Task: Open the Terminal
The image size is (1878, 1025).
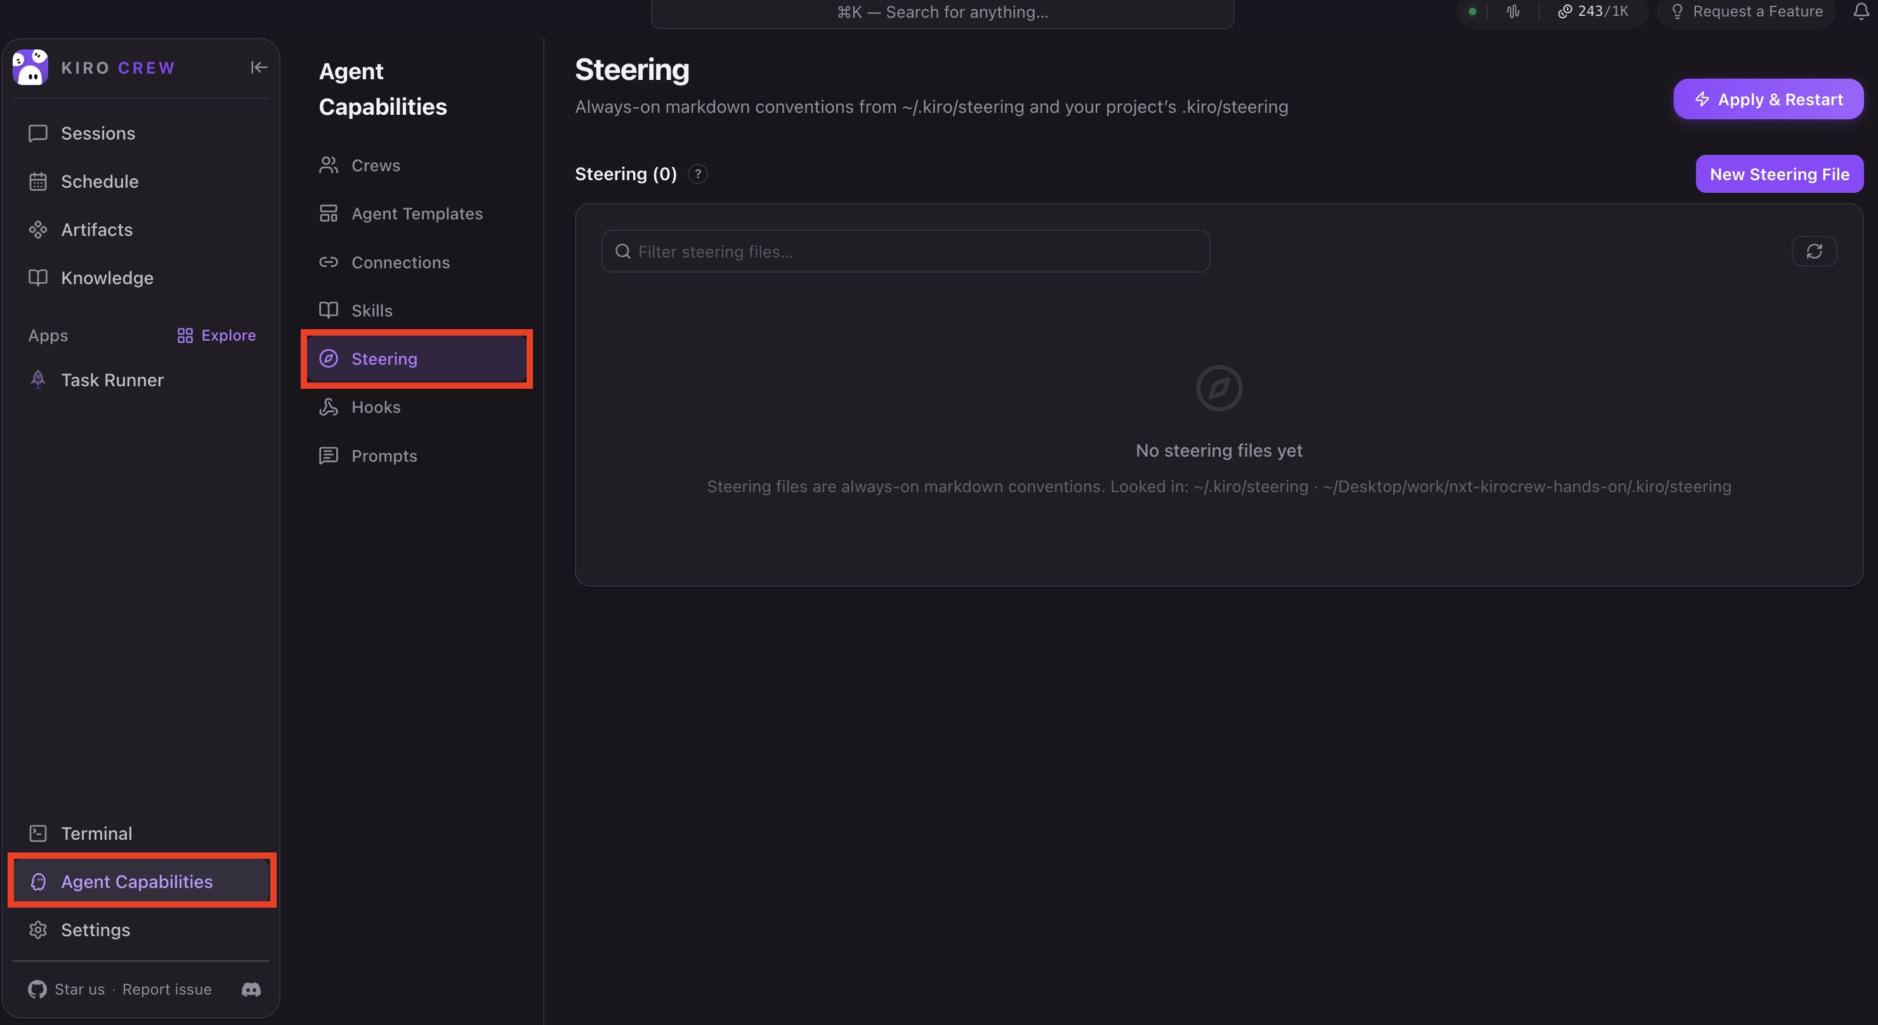Action: click(x=141, y=833)
